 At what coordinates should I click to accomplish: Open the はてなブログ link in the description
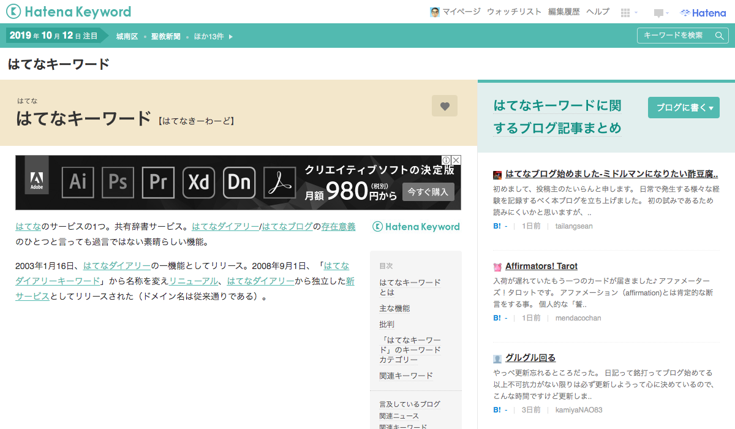(x=287, y=227)
